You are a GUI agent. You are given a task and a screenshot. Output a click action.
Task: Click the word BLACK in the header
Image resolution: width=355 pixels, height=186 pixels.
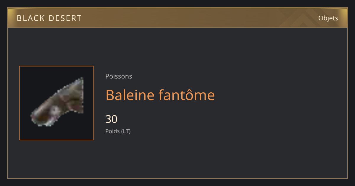pos(29,18)
